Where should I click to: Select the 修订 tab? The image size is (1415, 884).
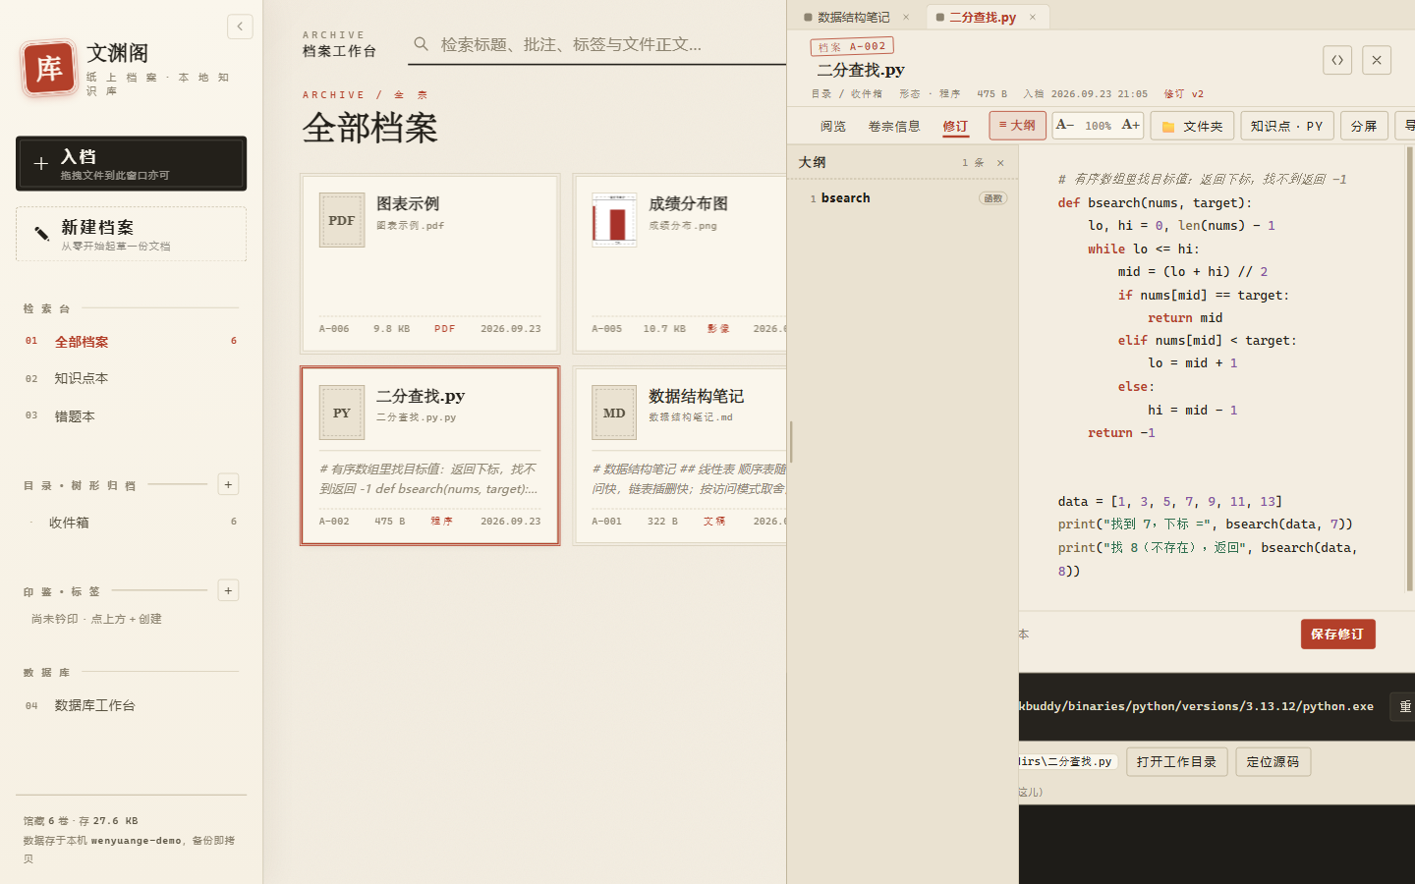click(x=955, y=126)
